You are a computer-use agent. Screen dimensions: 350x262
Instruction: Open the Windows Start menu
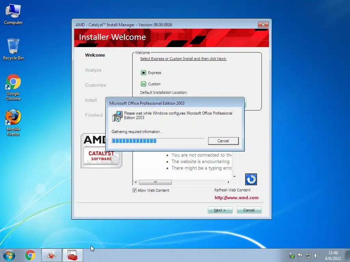9,255
